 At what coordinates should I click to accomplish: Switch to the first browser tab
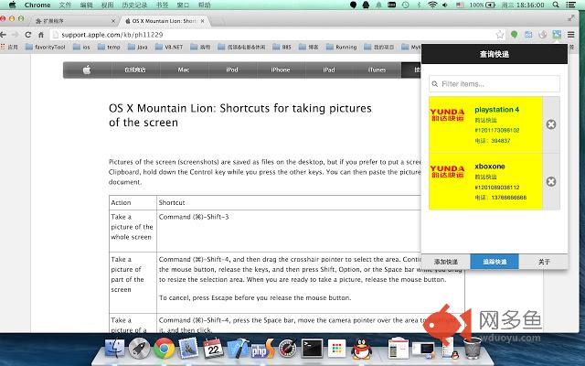pos(75,21)
